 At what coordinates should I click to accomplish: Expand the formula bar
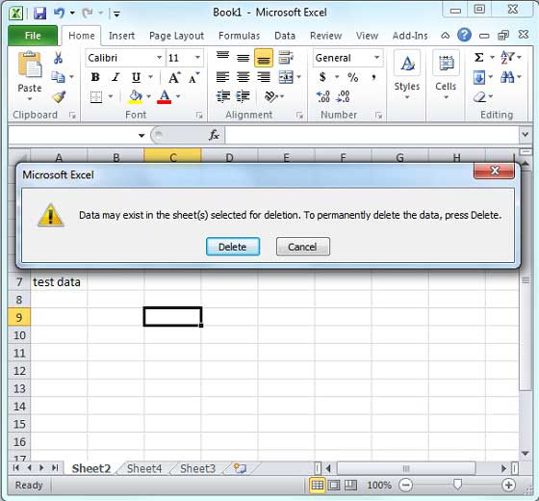point(525,134)
